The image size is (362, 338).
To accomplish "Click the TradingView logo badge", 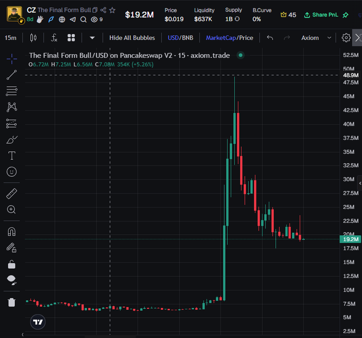I will click(38, 322).
